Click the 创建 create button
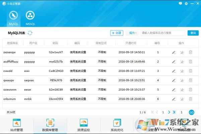Screen dimensions: 201x134 [117, 33]
